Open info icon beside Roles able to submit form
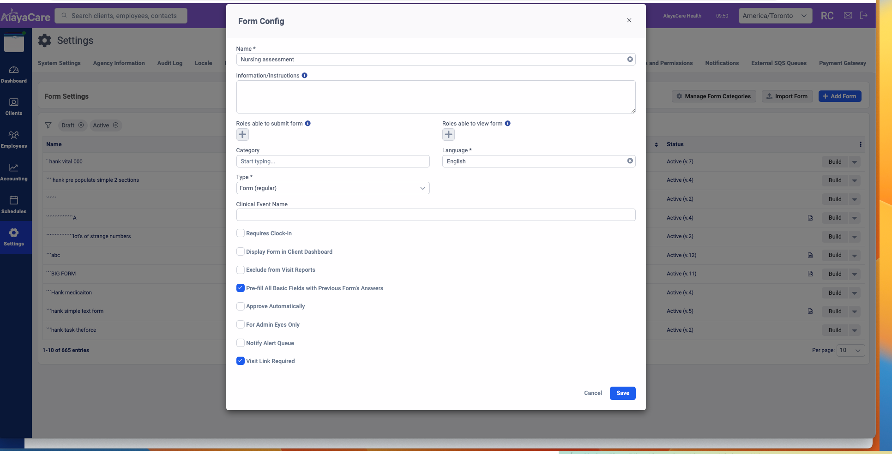The height and width of the screenshot is (454, 892). (x=307, y=123)
